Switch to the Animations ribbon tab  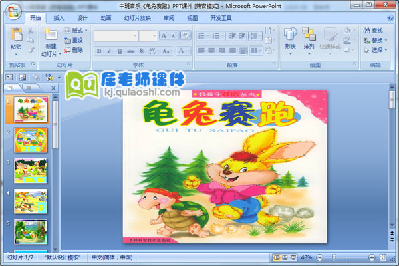[x=106, y=18]
